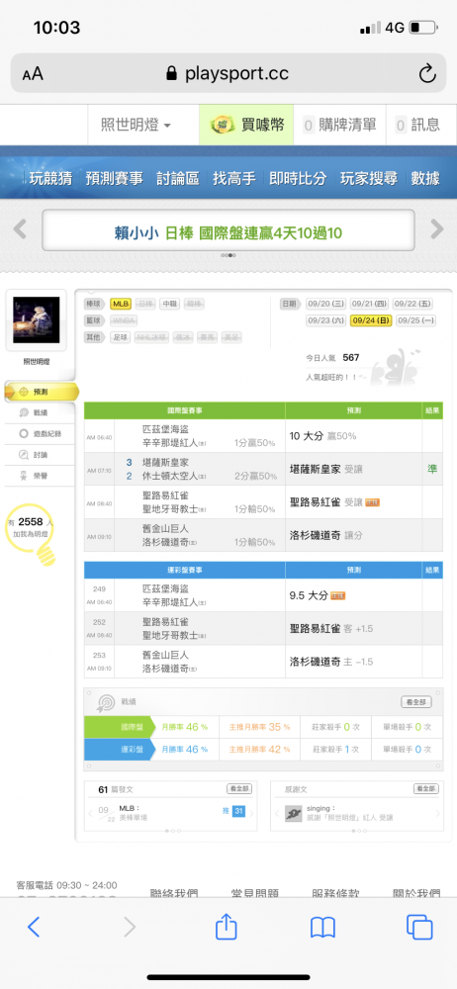
Task: Select 預測 sidebar tab
Action: 41,392
